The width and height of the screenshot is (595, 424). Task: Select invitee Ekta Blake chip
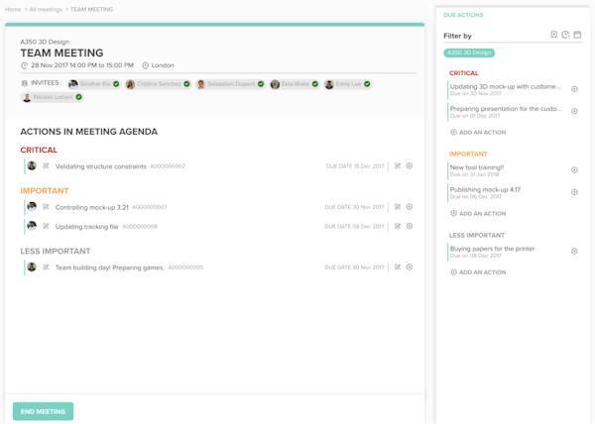pos(295,84)
